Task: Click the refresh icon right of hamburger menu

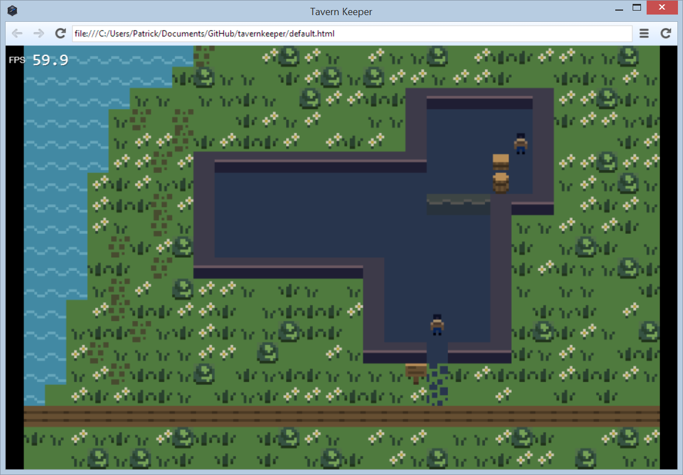Action: (666, 34)
